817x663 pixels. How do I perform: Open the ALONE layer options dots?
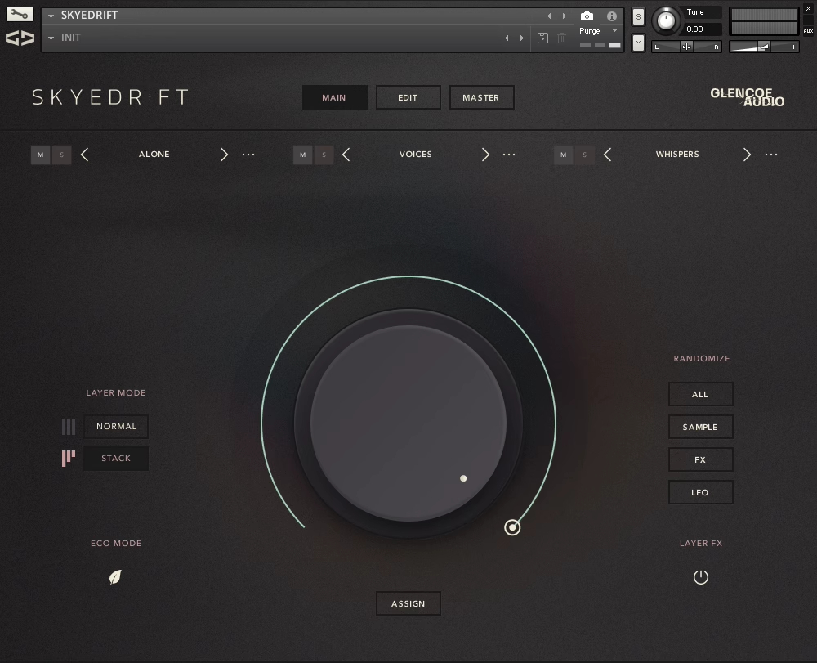click(248, 155)
